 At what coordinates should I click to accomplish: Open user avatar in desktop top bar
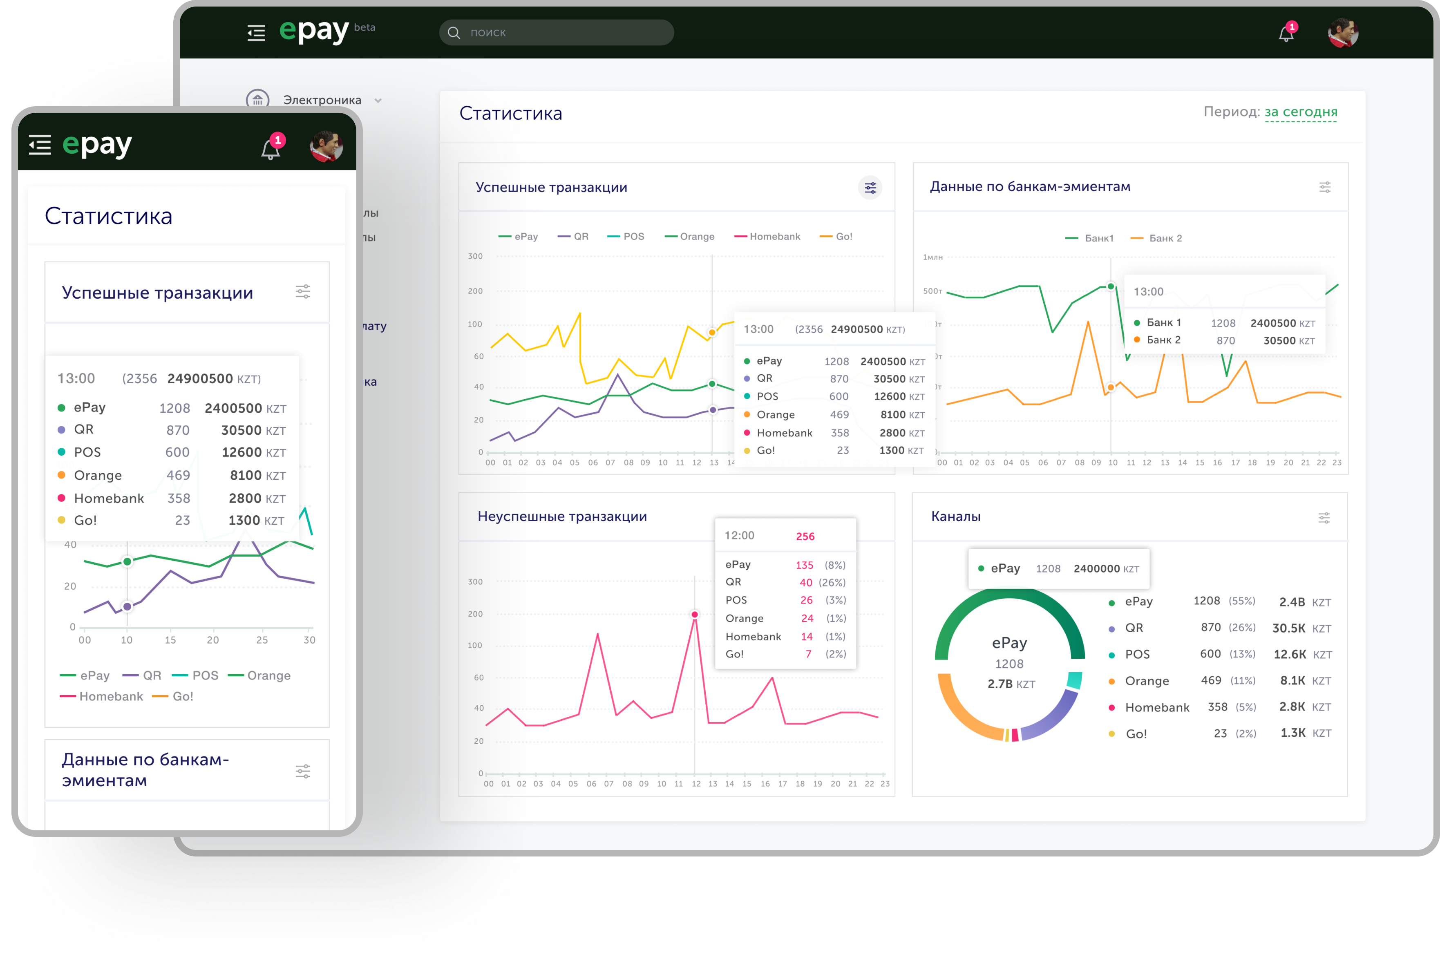pos(1343,33)
